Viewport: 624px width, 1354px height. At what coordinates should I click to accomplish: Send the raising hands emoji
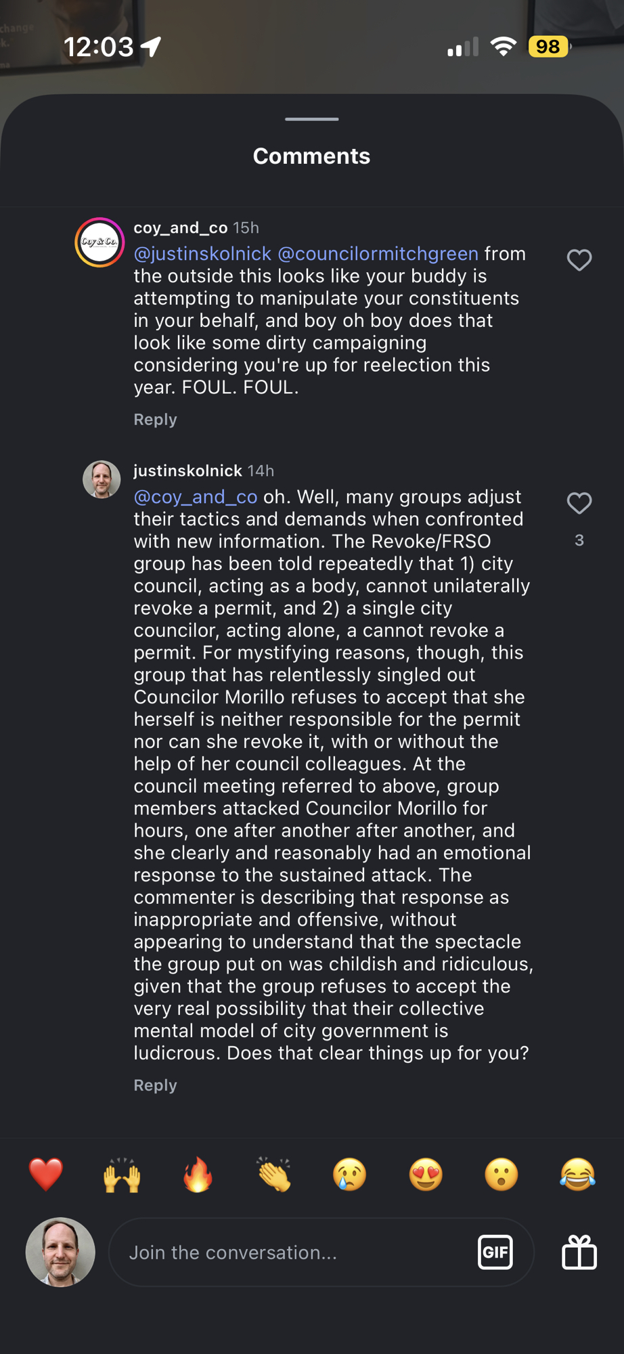[x=122, y=1174]
